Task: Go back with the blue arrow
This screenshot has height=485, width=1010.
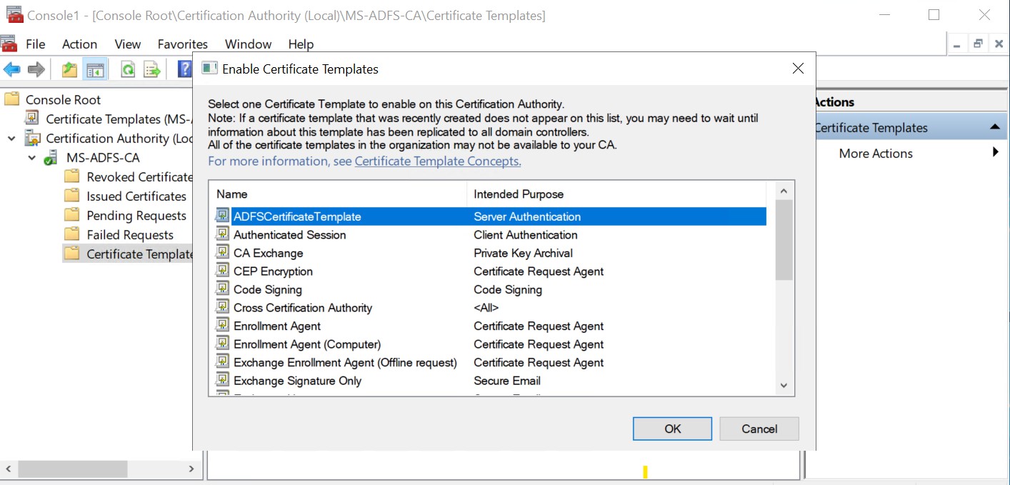Action: pyautogui.click(x=12, y=69)
